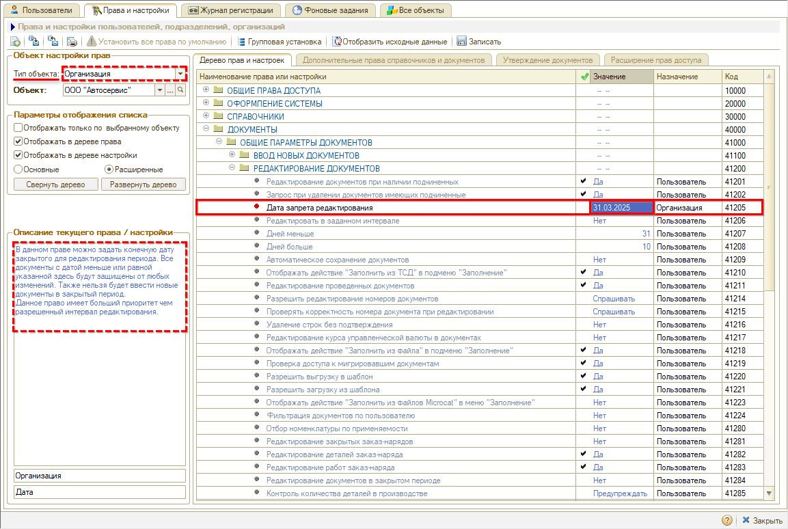Select the 31.03.2025 date value cell
Image resolution: width=788 pixels, height=529 pixels.
point(621,207)
